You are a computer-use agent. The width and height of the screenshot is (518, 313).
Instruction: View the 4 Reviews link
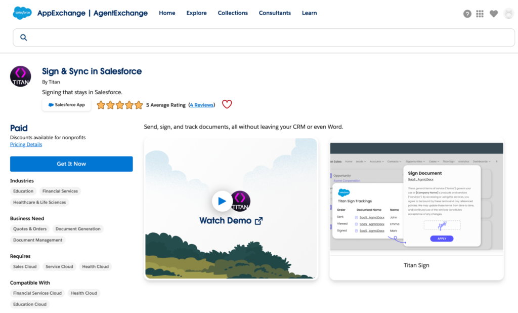[201, 105]
